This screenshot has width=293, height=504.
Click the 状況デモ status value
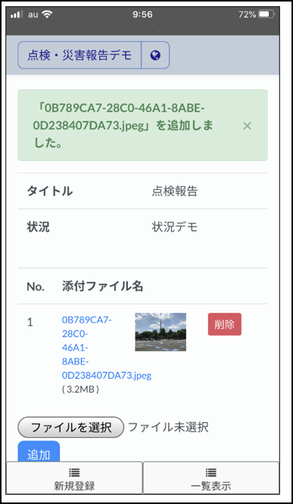pos(175,227)
